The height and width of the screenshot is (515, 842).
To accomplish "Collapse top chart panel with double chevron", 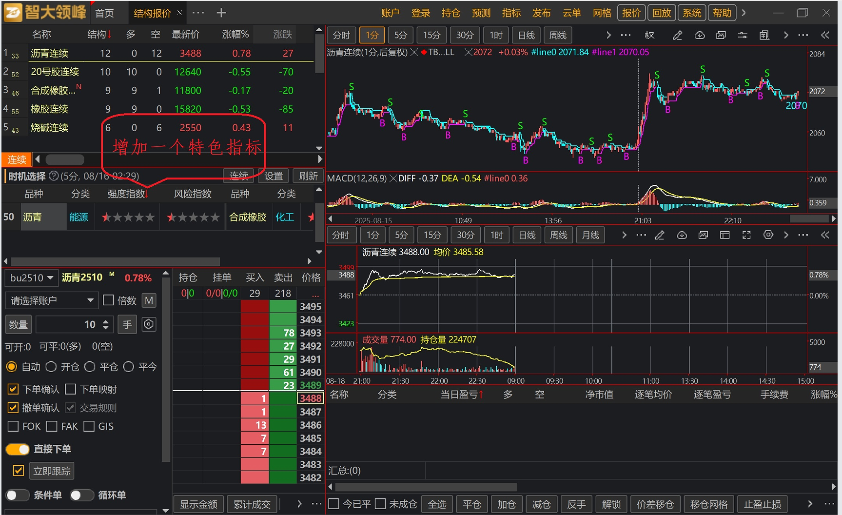I will (x=825, y=35).
